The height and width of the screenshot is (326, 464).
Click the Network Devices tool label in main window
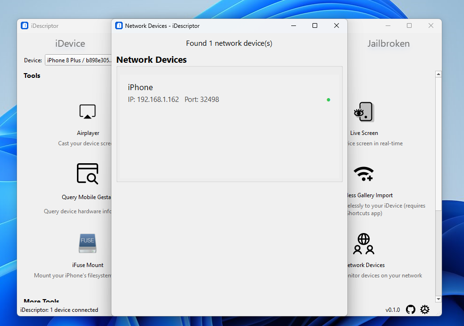coord(366,265)
